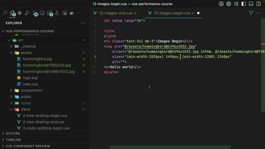This screenshot has width=265, height=149.
Task: Click the Vue split editor action icon
Action: tap(251, 13)
